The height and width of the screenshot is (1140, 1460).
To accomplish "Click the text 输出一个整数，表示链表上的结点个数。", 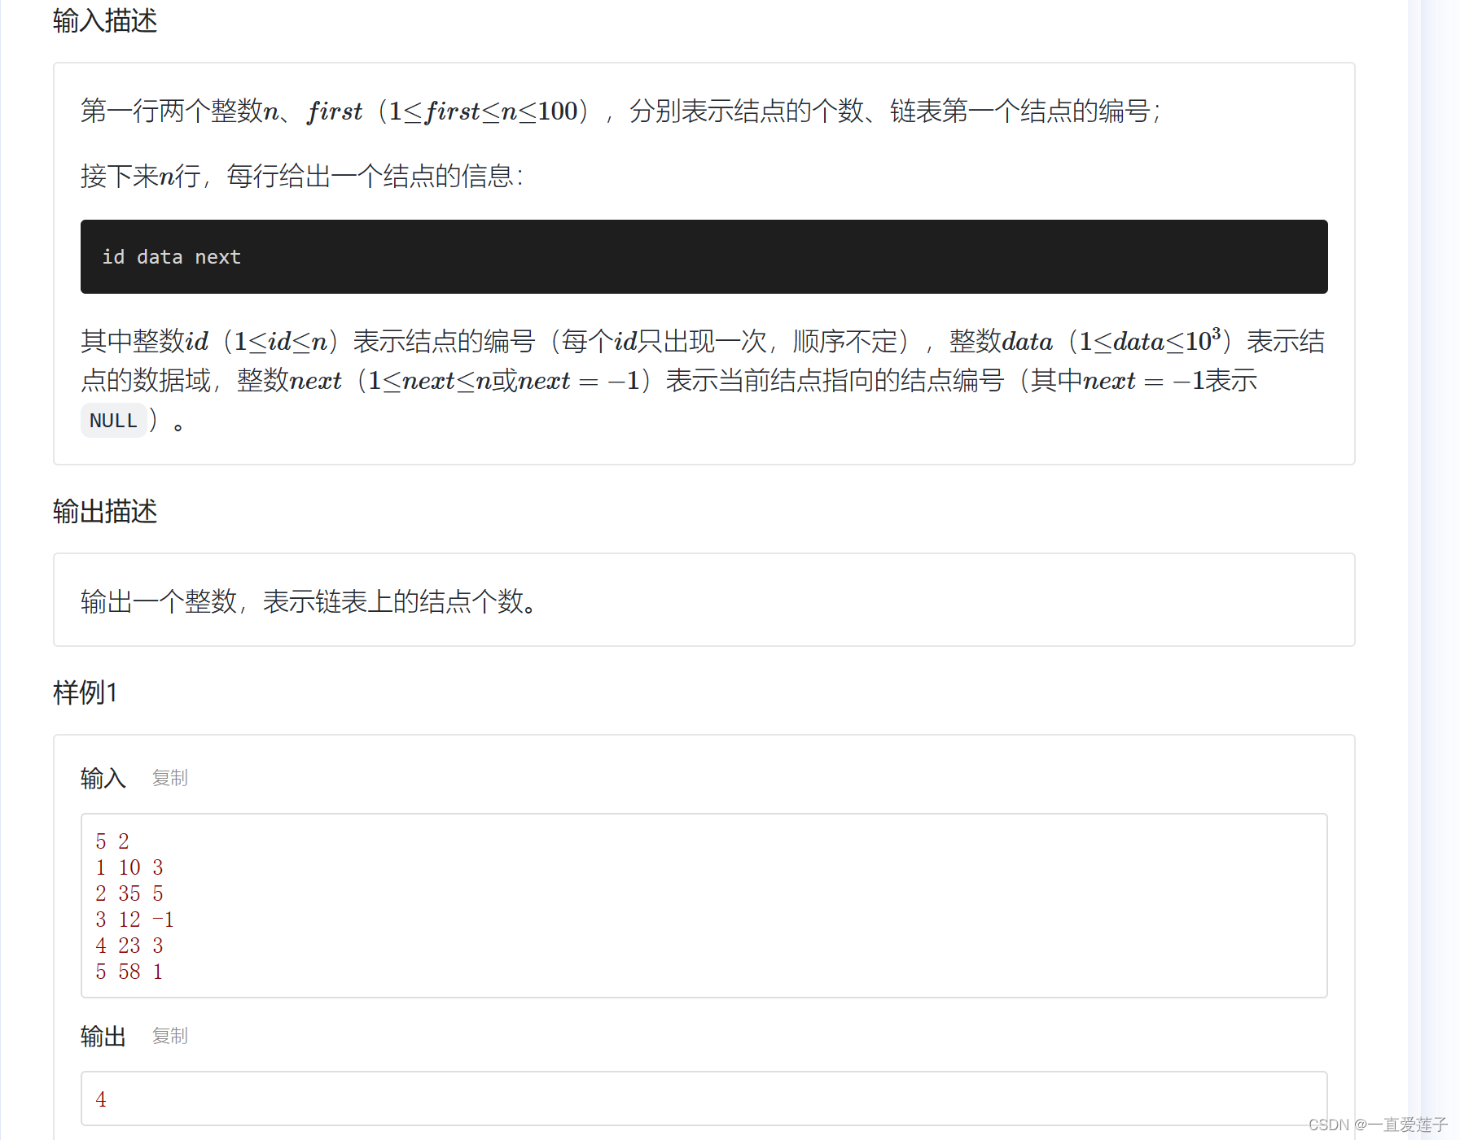I will click(309, 601).
